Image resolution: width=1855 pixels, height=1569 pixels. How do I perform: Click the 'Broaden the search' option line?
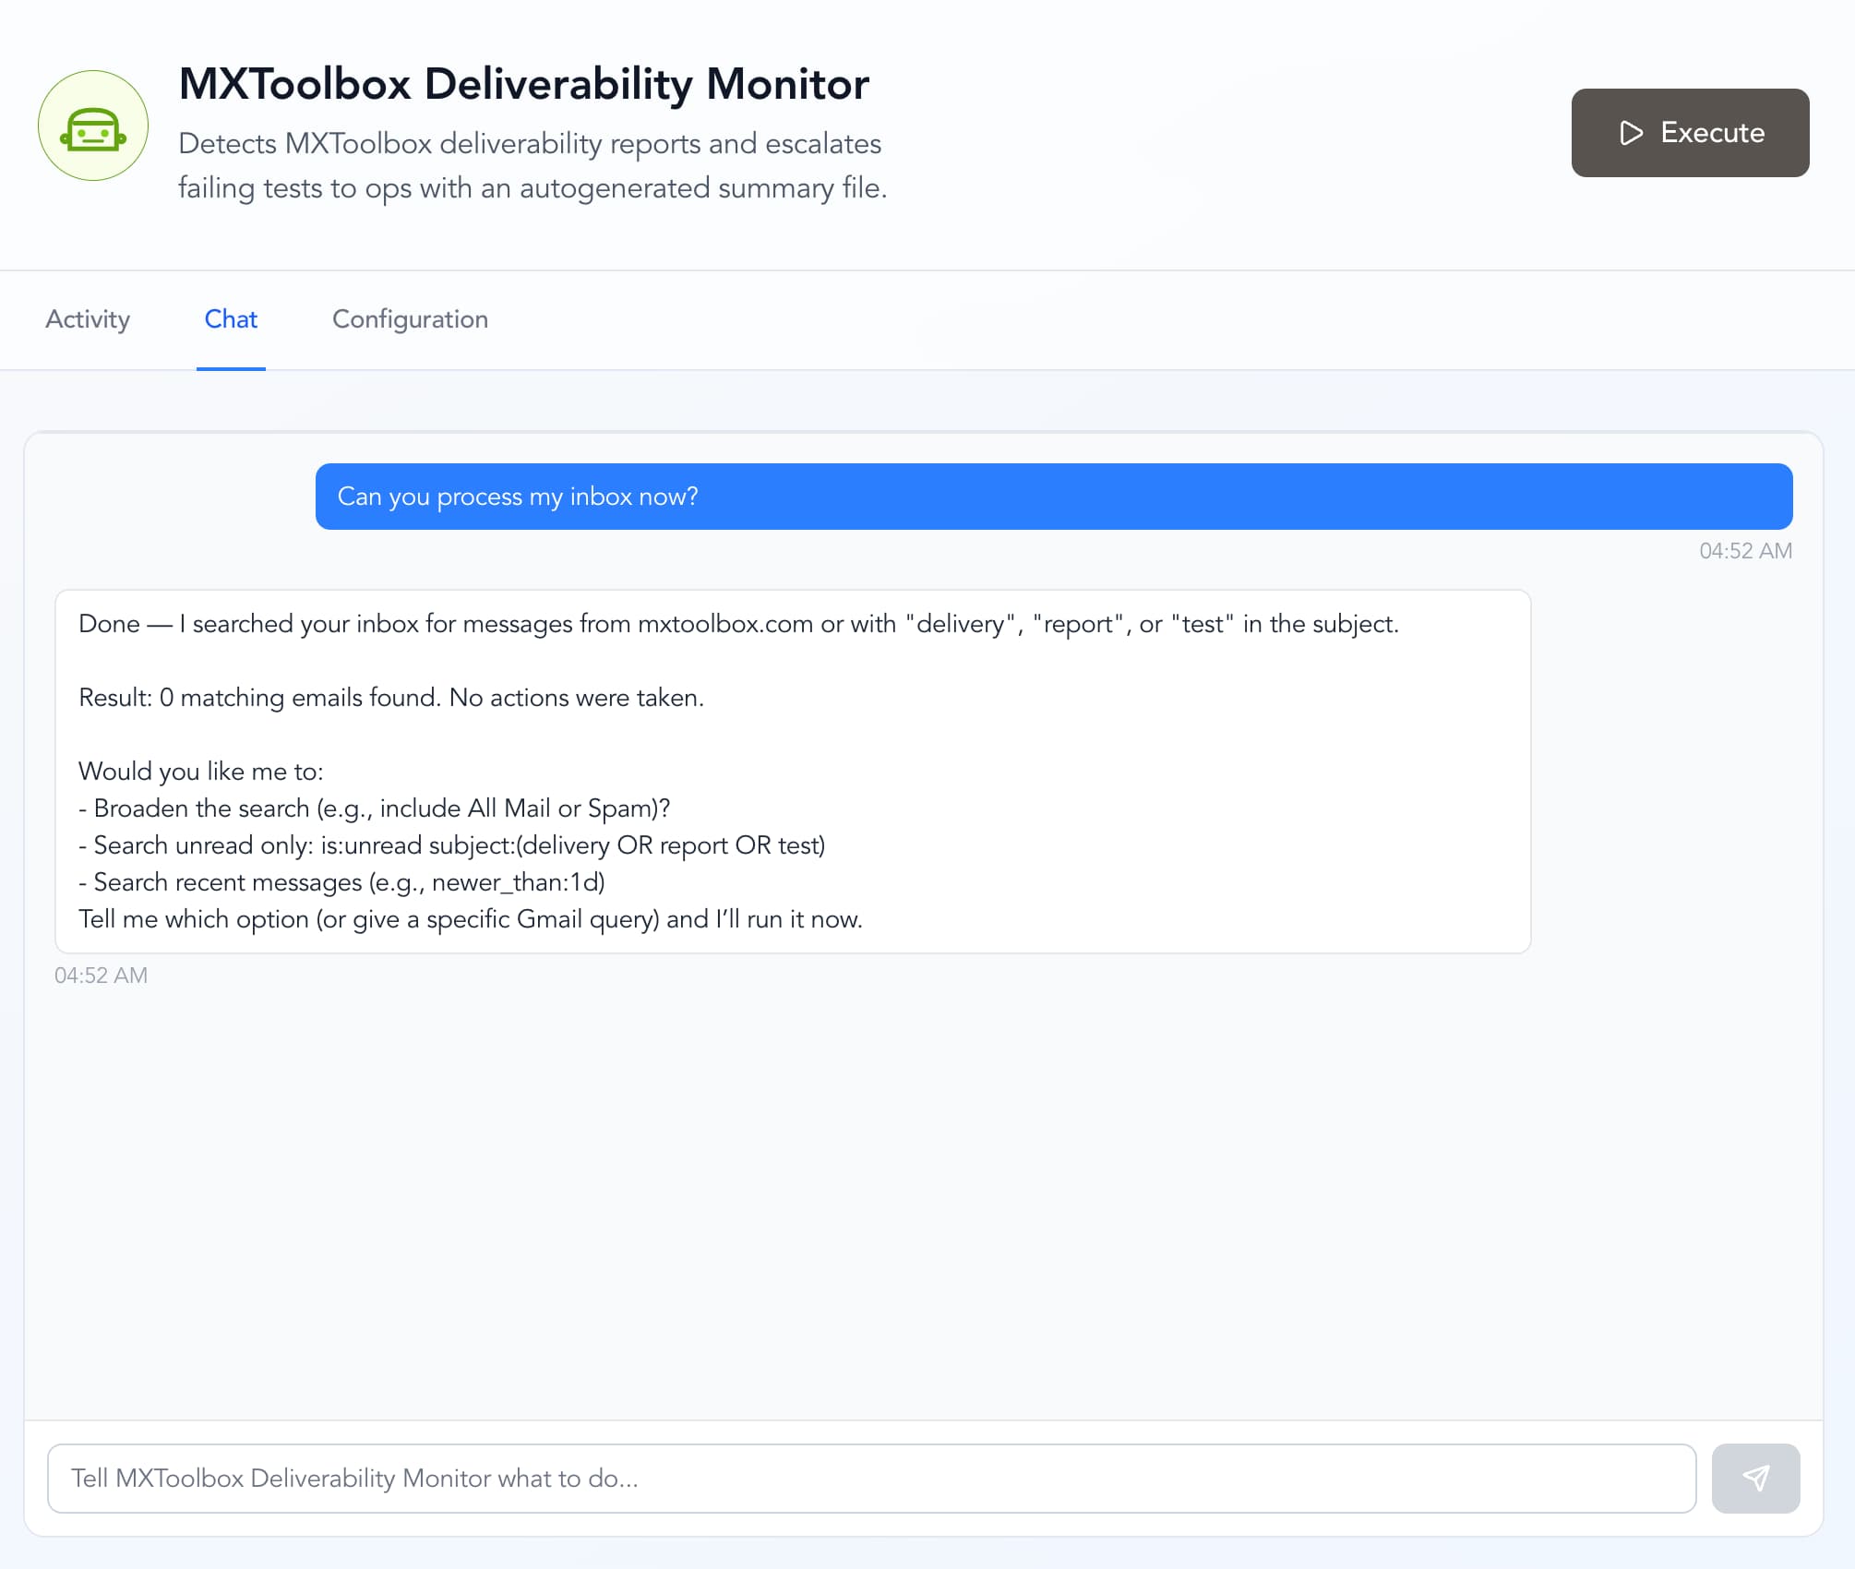tap(374, 808)
